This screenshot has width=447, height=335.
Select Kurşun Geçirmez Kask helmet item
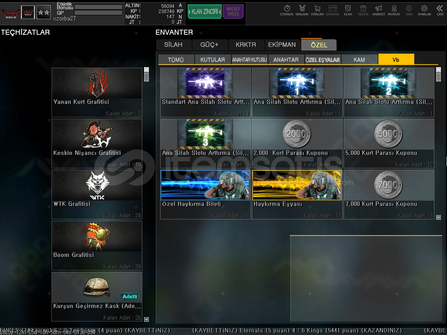coord(97,296)
